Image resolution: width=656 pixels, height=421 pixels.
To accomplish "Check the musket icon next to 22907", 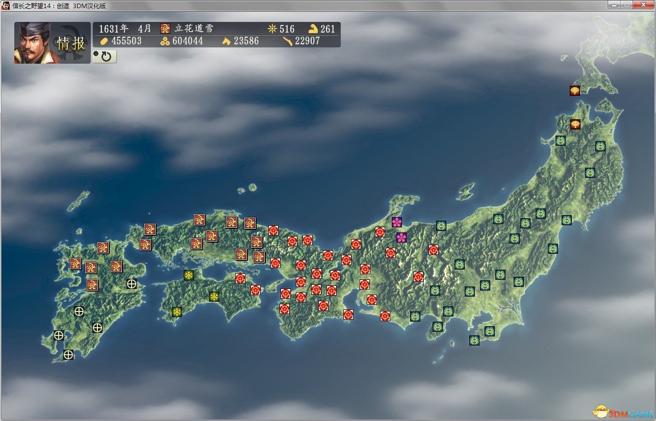I will [x=288, y=41].
